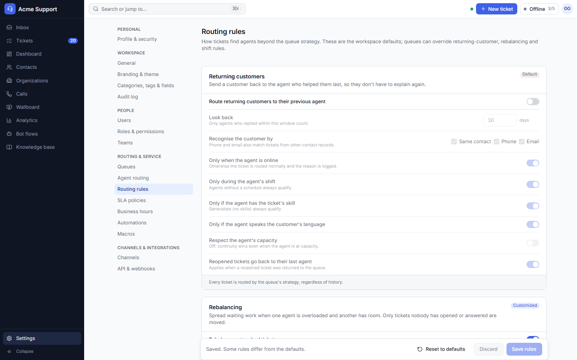Click Reset to defaults
This screenshot has height=360, width=577.
[x=441, y=349]
